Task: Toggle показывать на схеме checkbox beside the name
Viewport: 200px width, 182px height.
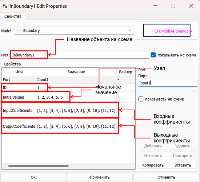Action: (x=153, y=55)
